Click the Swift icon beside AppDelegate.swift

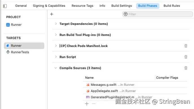click(x=88, y=91)
